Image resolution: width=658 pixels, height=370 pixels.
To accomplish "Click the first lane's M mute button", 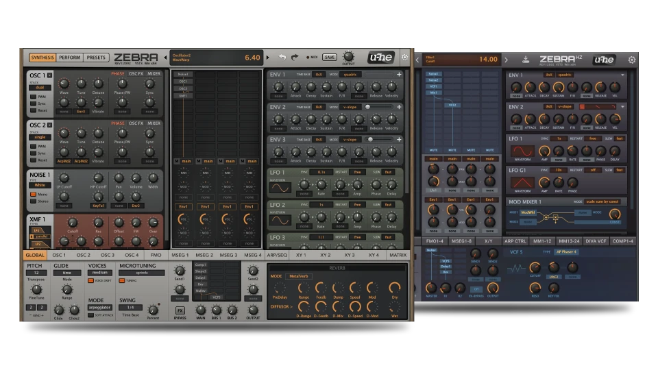I will [x=176, y=161].
